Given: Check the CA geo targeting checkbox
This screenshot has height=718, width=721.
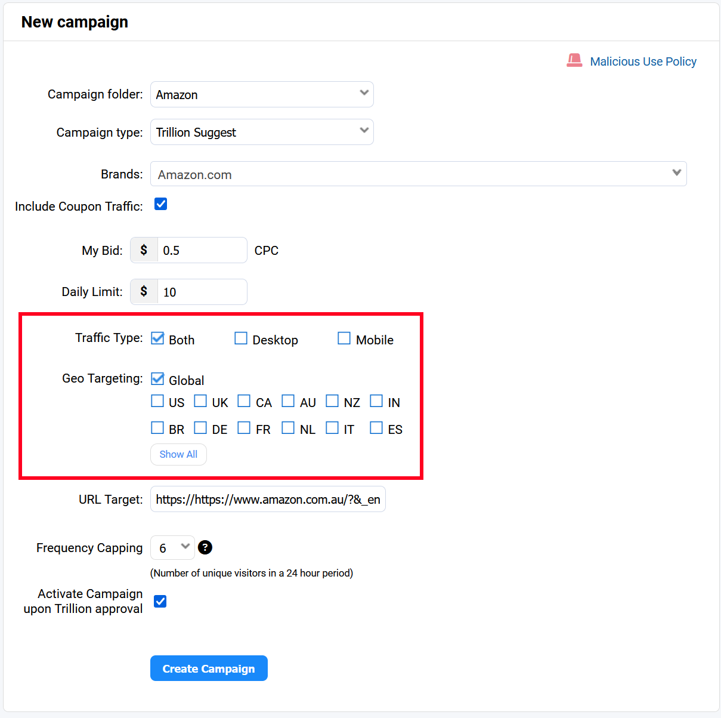Looking at the screenshot, I should click(244, 401).
